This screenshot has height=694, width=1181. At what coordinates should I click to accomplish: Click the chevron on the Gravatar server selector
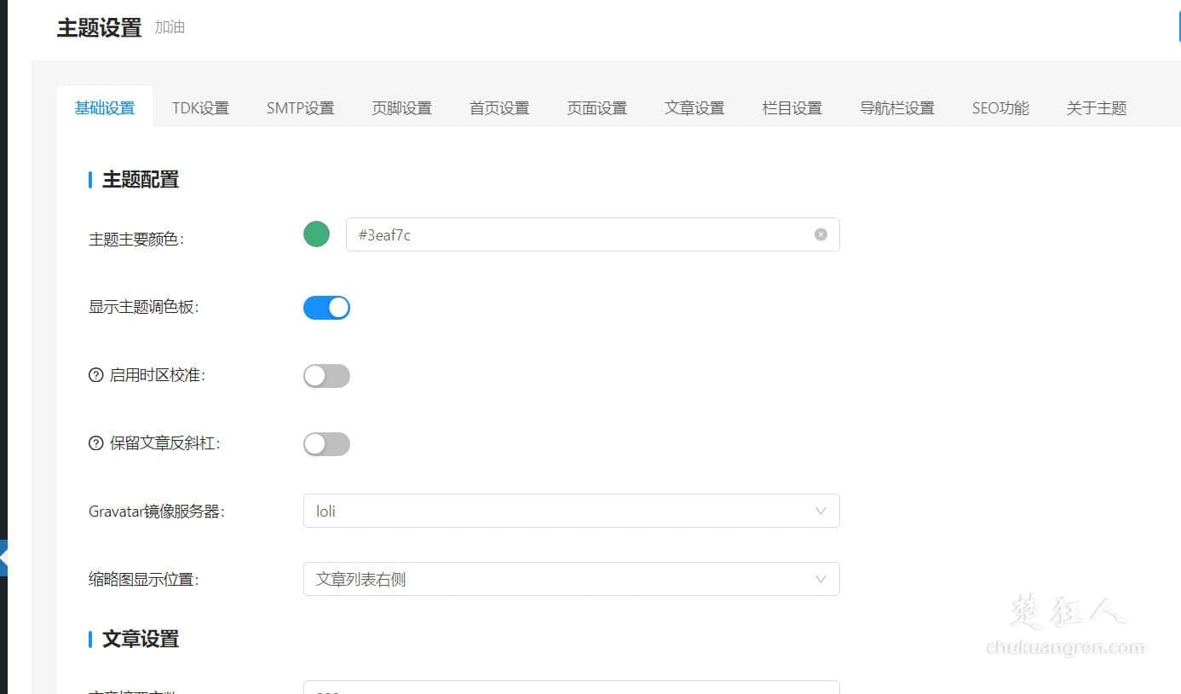pos(821,510)
